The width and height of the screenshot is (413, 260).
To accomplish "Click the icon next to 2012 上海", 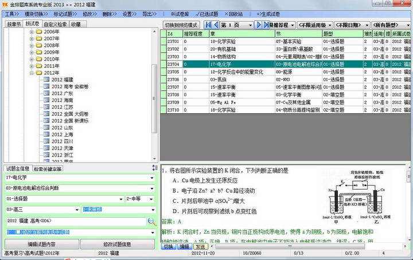I will [x=46, y=134].
